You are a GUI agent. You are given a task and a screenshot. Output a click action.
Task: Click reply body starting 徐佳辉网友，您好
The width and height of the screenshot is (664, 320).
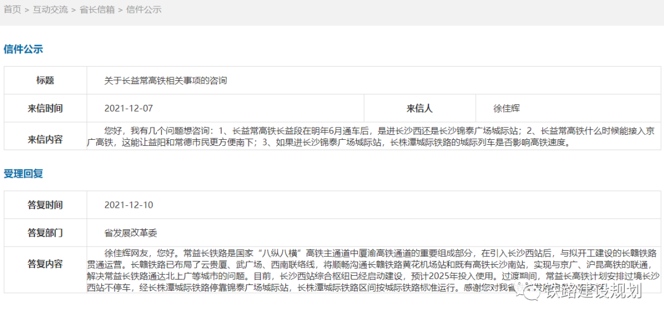pos(374,270)
